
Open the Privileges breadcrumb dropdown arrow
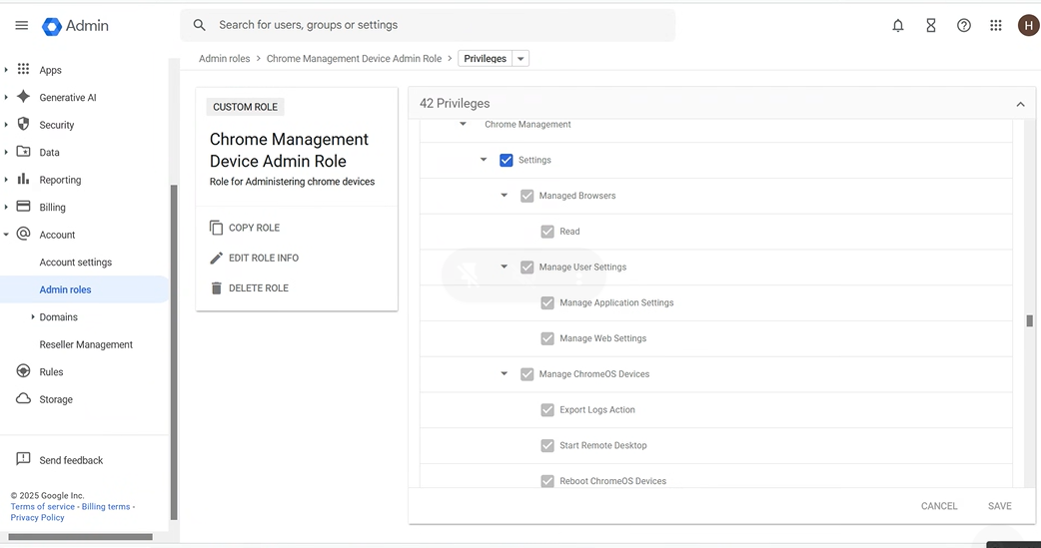point(520,59)
